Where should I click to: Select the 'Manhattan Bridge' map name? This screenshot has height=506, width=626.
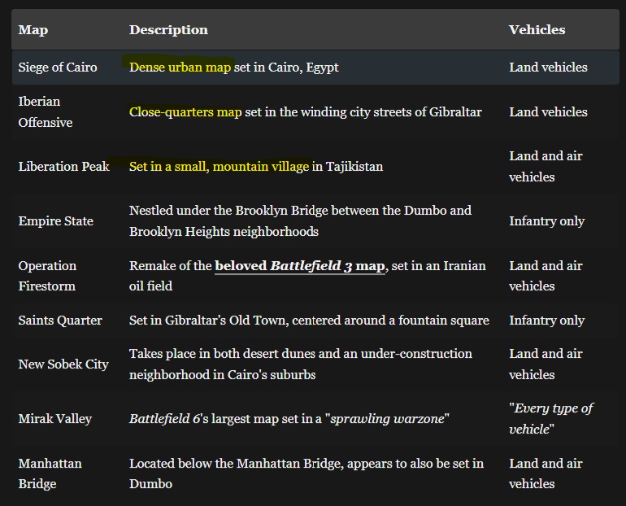pos(50,473)
